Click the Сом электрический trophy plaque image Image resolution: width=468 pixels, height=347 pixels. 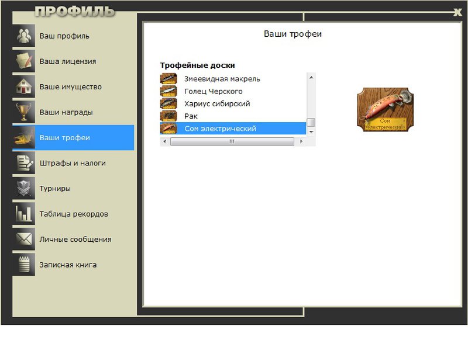[385, 109]
